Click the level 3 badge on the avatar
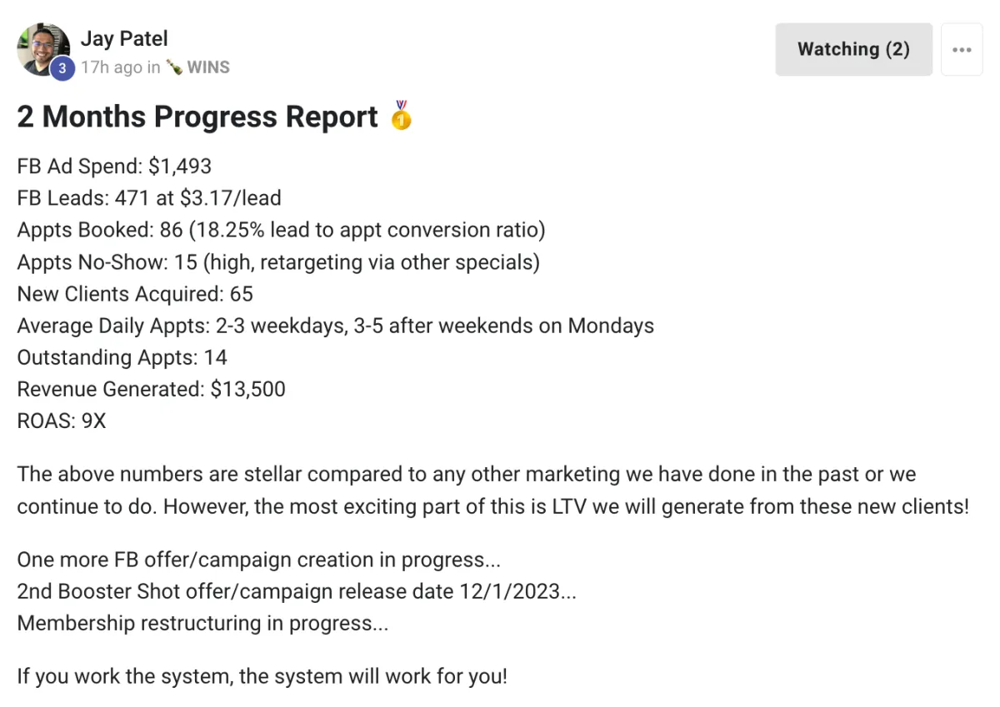The width and height of the screenshot is (1000, 707). [62, 69]
